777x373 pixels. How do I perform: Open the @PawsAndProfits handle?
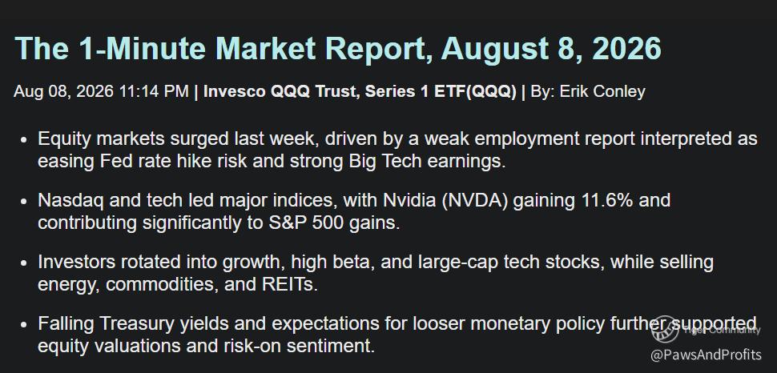tap(707, 355)
